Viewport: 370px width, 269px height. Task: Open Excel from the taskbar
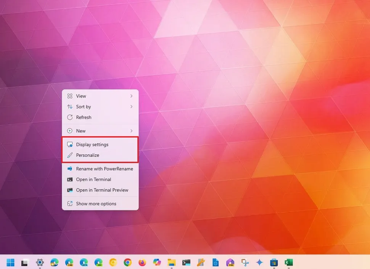288,263
